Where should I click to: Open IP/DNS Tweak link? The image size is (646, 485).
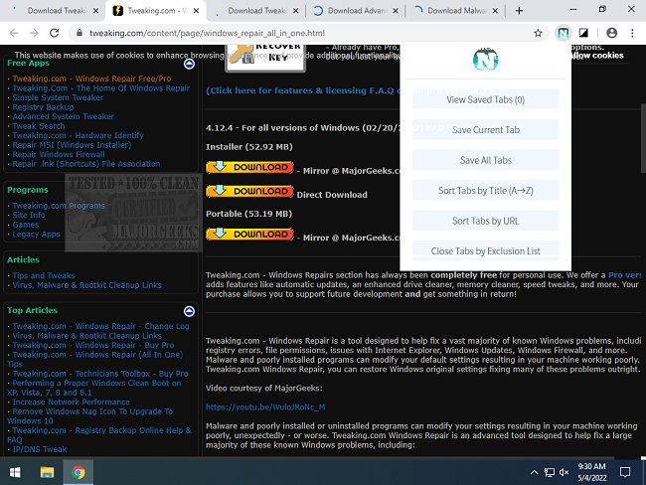[39, 449]
